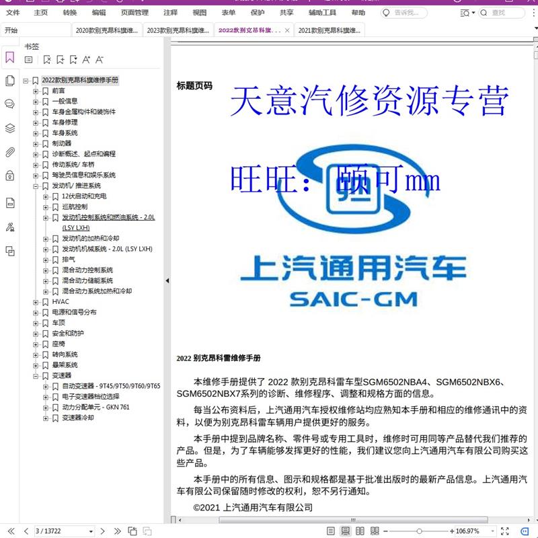The image size is (538, 538).
Task: Open the Attachments paperclip panel icon
Action: tap(10, 152)
